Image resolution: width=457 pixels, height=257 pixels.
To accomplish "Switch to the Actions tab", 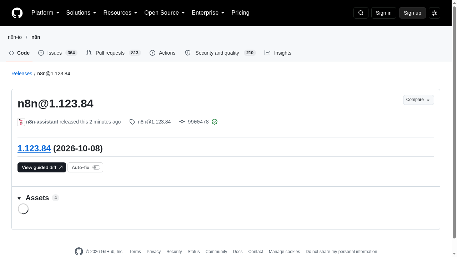I will click(x=162, y=53).
